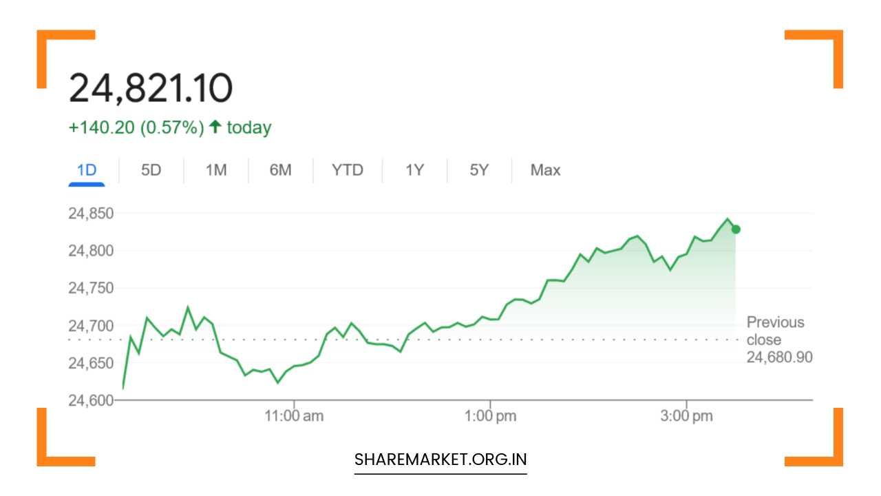881x496 pixels.
Task: Switch to the 5D chart view
Action: (x=151, y=170)
